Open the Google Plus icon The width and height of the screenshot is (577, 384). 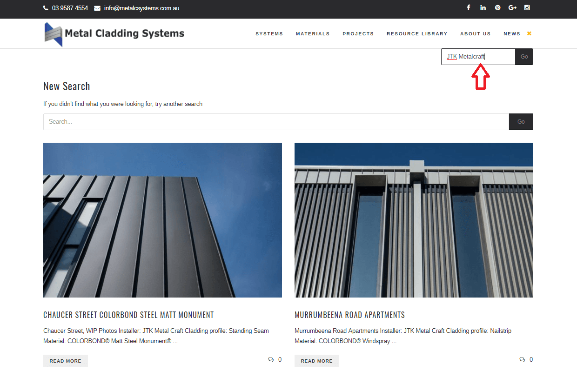point(512,7)
